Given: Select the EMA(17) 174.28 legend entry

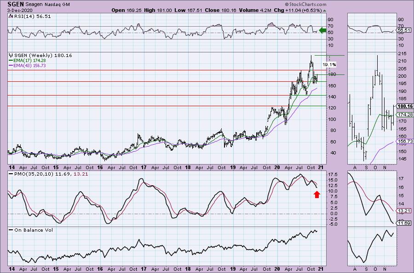Looking at the screenshot, I should (x=27, y=60).
